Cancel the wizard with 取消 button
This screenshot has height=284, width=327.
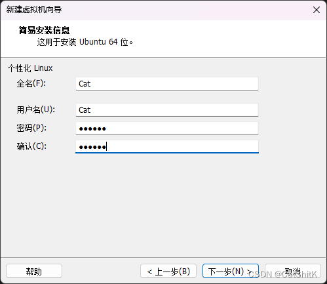click(293, 271)
